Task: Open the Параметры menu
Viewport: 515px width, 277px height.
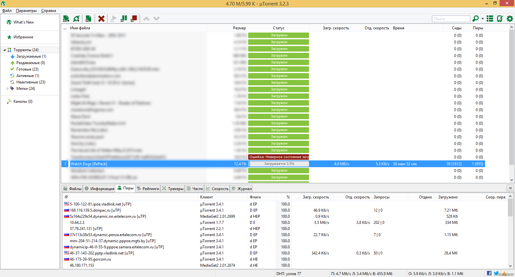Action: (x=26, y=11)
